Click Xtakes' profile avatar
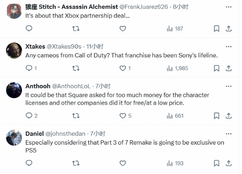Screen dimensions: 242x174 click(x=14, y=50)
